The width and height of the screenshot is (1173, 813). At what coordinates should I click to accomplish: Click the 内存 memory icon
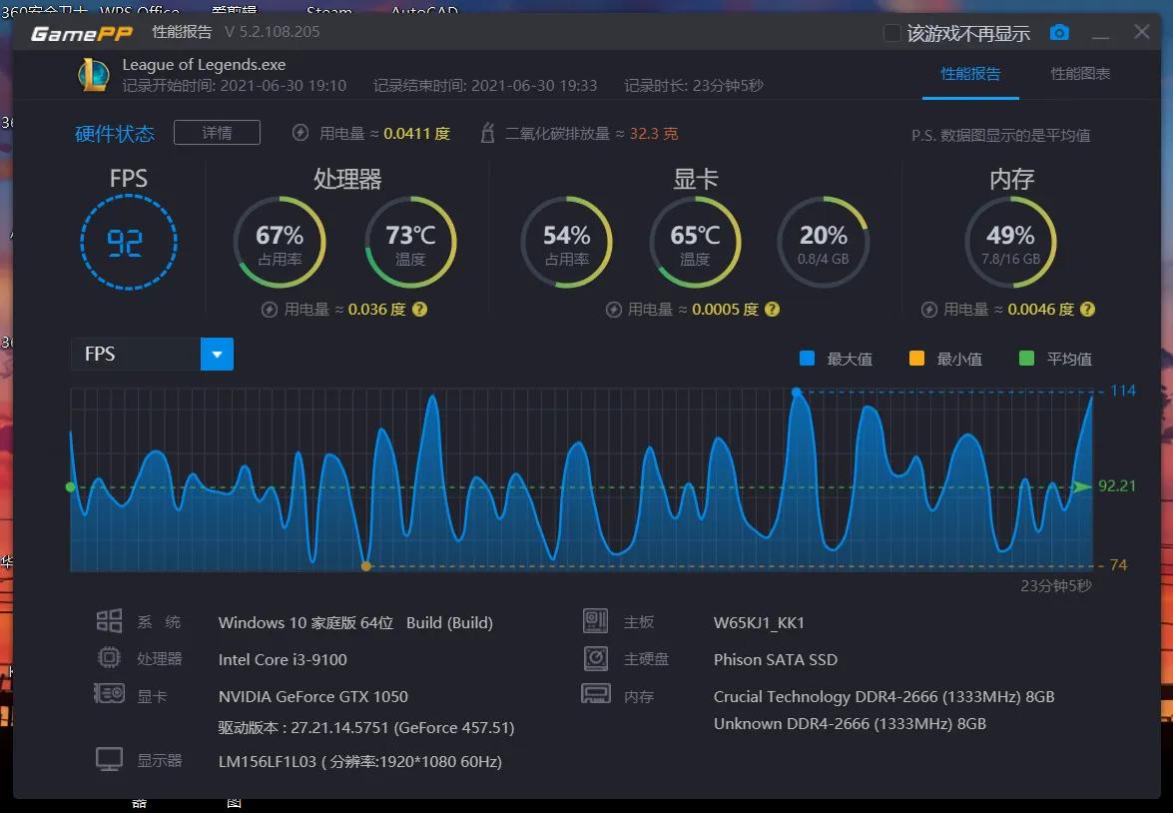tap(596, 694)
